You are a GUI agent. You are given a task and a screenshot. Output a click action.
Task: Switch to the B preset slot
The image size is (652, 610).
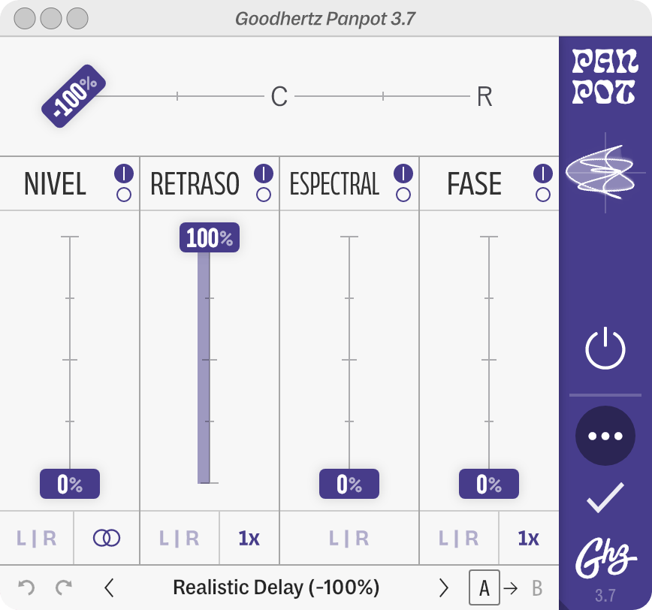[537, 587]
